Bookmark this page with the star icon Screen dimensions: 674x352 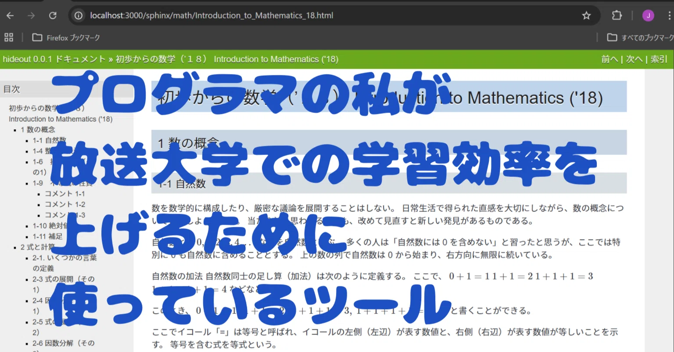click(x=586, y=16)
